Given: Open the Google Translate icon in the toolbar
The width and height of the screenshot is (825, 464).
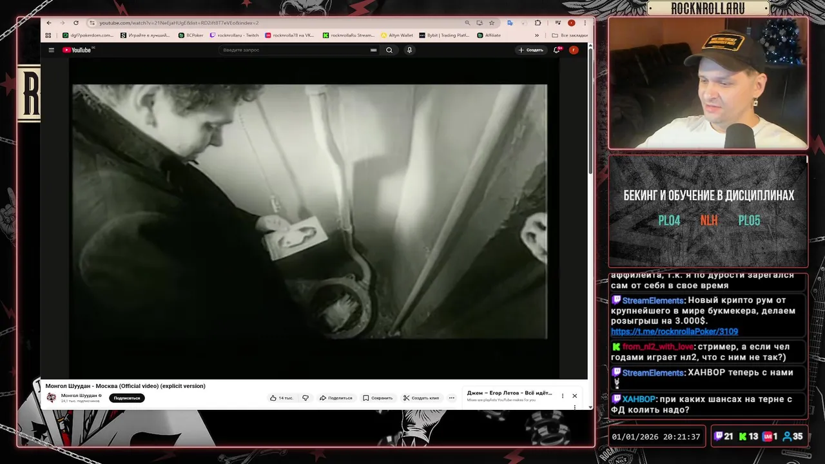Looking at the screenshot, I should pos(510,23).
